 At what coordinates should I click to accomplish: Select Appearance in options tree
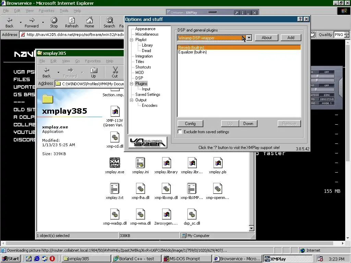pyautogui.click(x=145, y=29)
